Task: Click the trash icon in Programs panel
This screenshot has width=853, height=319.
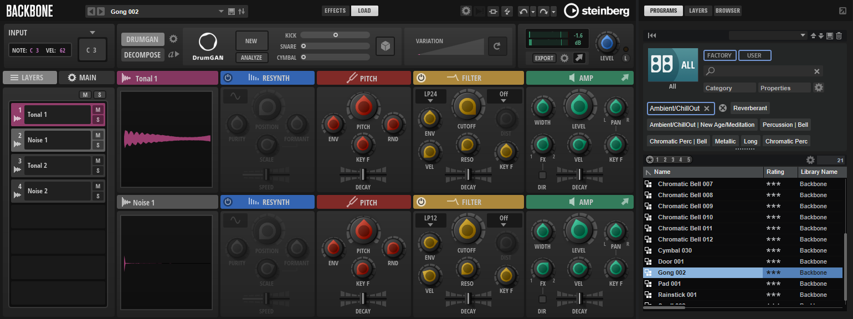Action: (839, 36)
